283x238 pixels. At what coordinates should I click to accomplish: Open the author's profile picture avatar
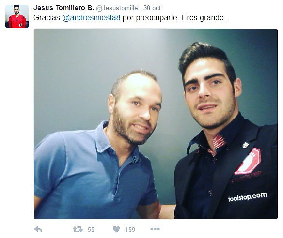17,16
